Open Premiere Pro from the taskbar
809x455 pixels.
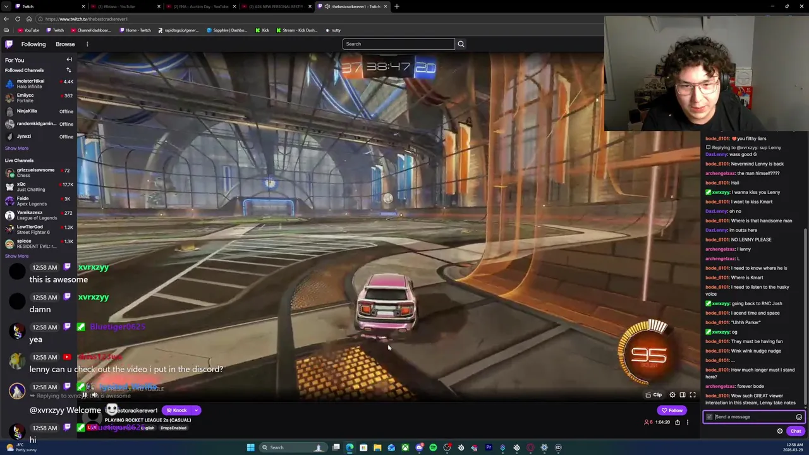click(489, 447)
